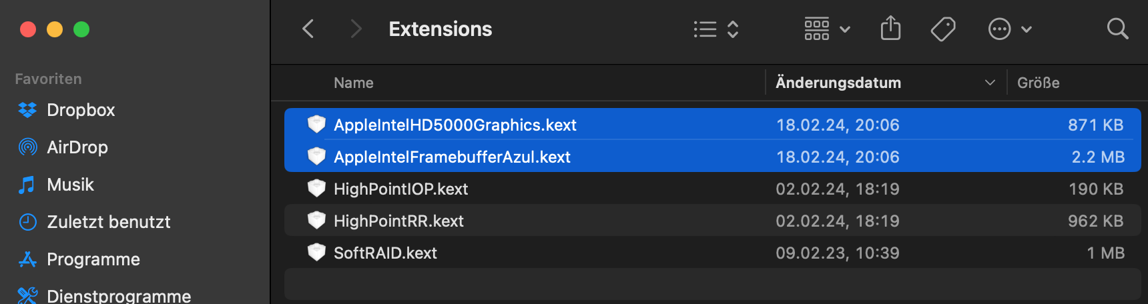Click the Share toolbar icon
Viewport: 1148px width, 304px height.
tap(890, 29)
